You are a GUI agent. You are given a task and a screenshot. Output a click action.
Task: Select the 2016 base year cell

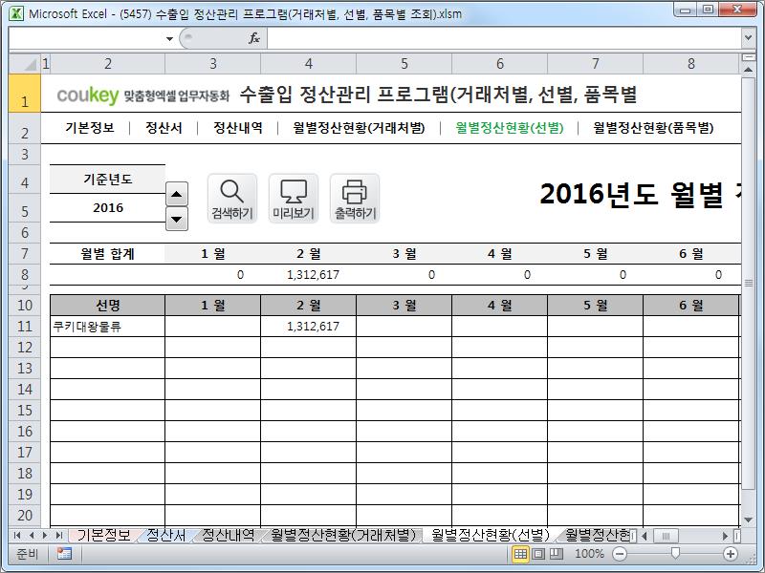tap(107, 208)
